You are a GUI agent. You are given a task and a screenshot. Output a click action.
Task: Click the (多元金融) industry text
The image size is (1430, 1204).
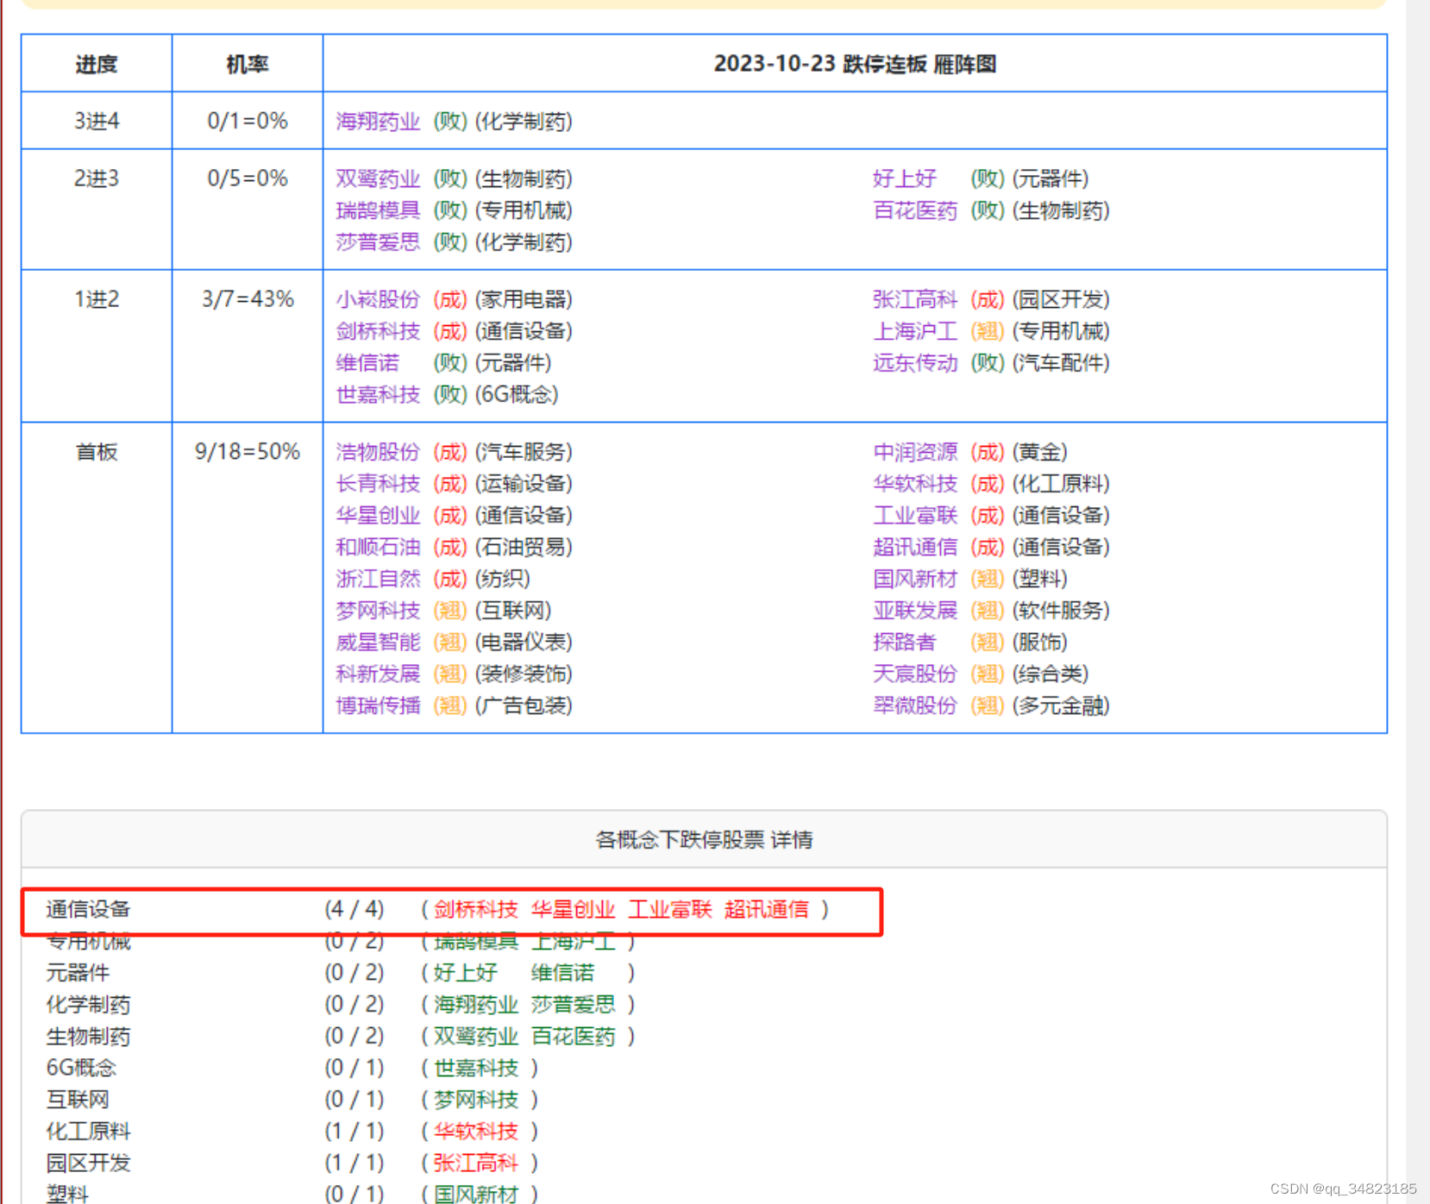click(x=1061, y=705)
